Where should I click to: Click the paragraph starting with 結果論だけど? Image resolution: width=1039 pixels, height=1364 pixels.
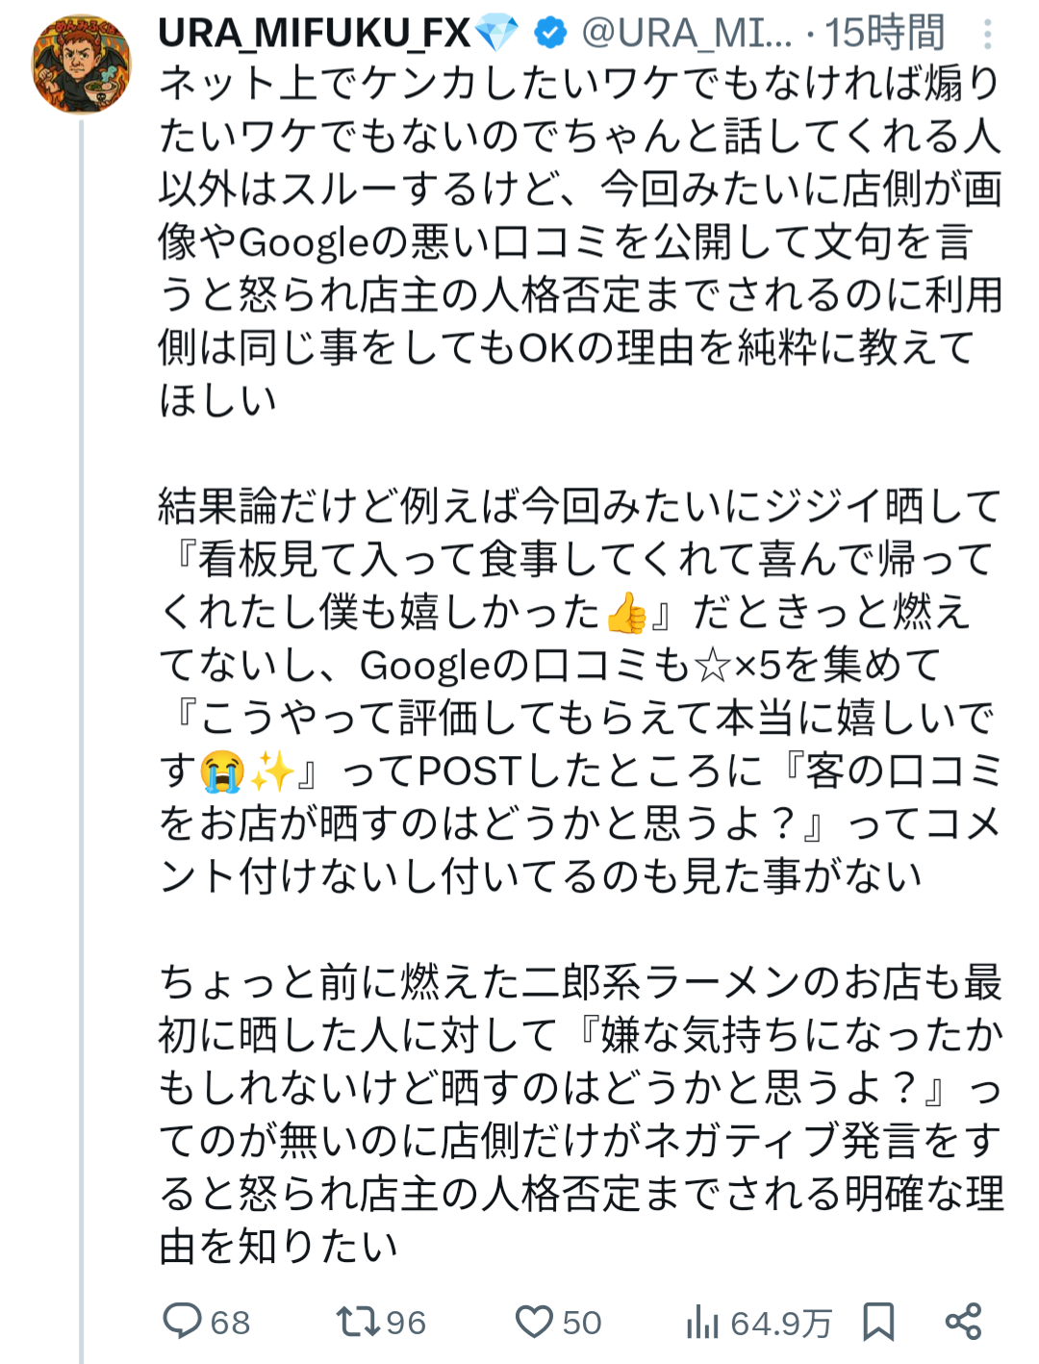pyautogui.click(x=581, y=691)
